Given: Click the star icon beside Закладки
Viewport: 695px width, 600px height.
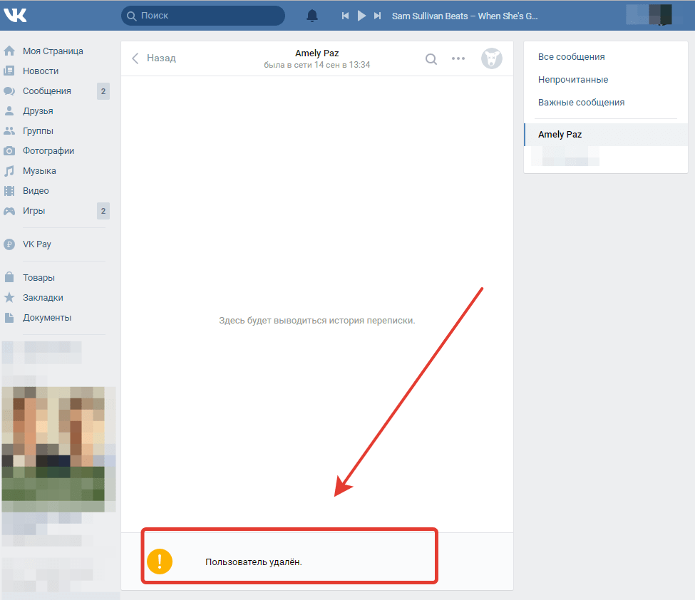Looking at the screenshot, I should tap(9, 297).
